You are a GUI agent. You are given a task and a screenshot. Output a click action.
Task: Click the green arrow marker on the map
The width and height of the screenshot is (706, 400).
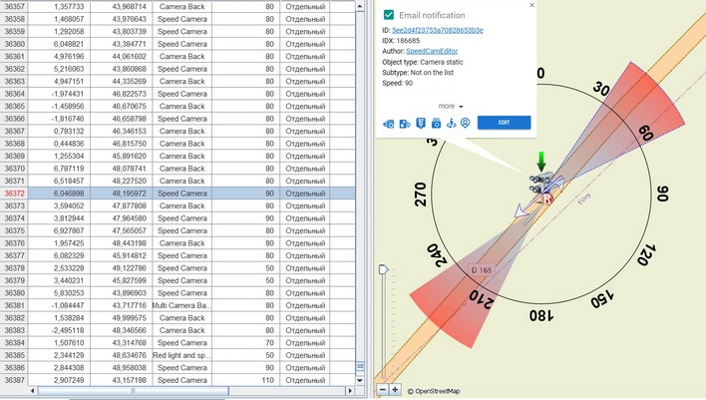click(x=541, y=162)
